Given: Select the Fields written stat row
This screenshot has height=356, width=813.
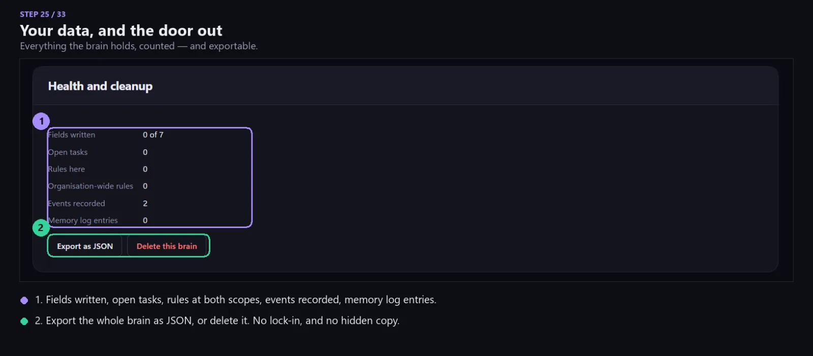Looking at the screenshot, I should click(106, 135).
